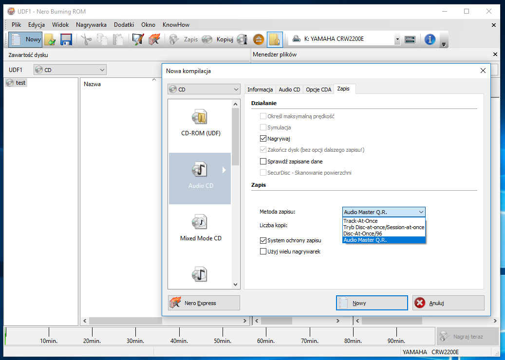This screenshot has height=360, width=505.
Task: Select CD-ROM (UDF) compilation type
Action: click(x=200, y=123)
